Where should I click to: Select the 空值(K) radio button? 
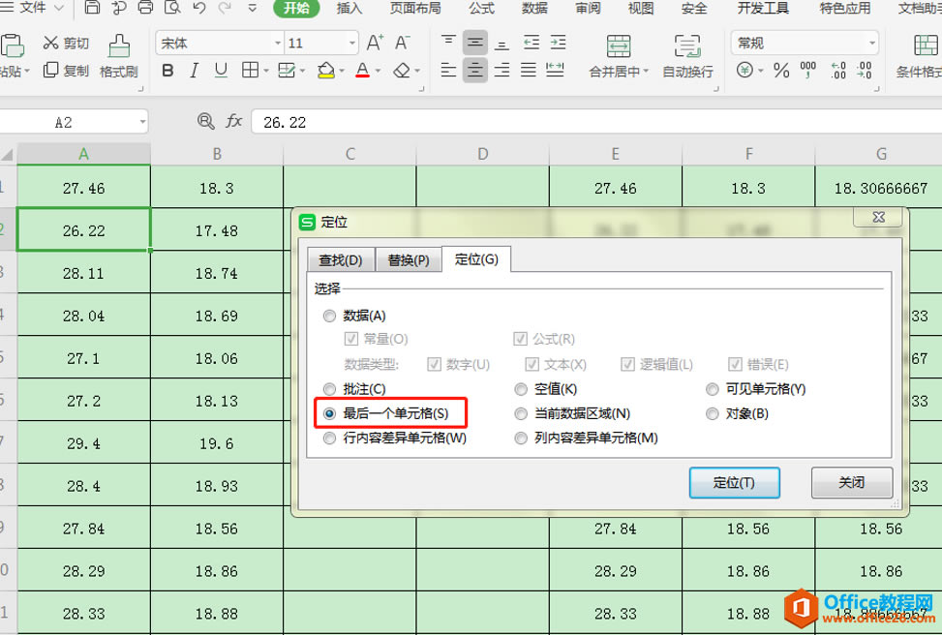tap(521, 389)
